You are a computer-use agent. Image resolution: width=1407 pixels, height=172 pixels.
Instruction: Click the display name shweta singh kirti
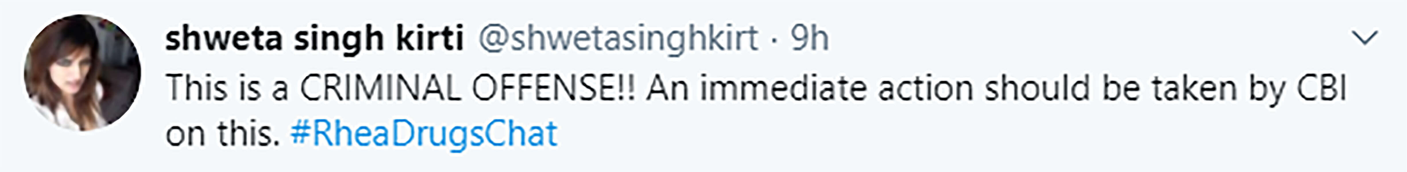tap(314, 39)
